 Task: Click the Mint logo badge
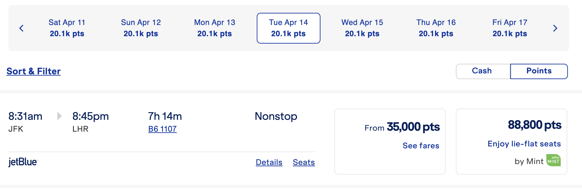[555, 160]
